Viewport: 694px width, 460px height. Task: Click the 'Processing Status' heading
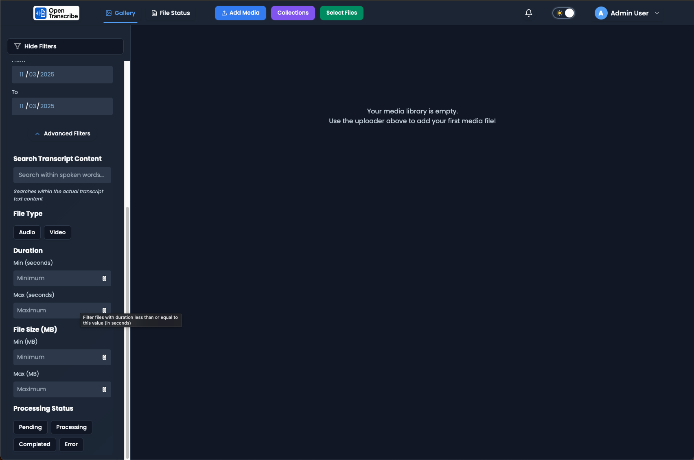(x=43, y=408)
